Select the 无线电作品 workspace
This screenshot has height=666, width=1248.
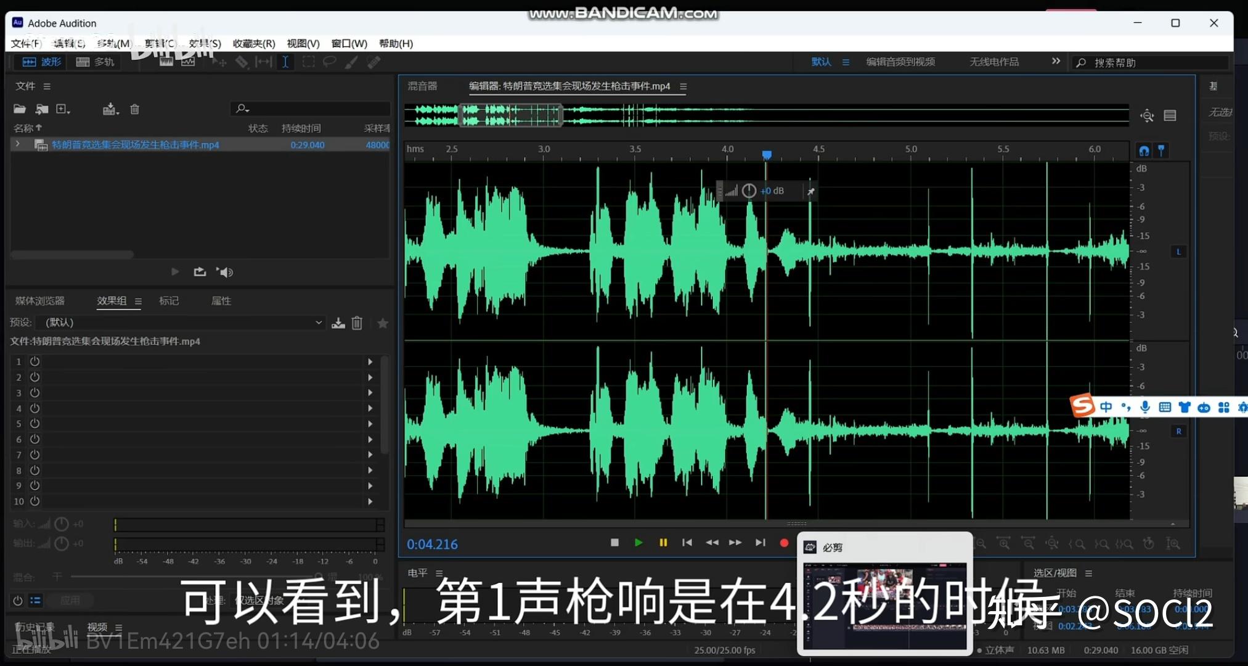pyautogui.click(x=994, y=62)
